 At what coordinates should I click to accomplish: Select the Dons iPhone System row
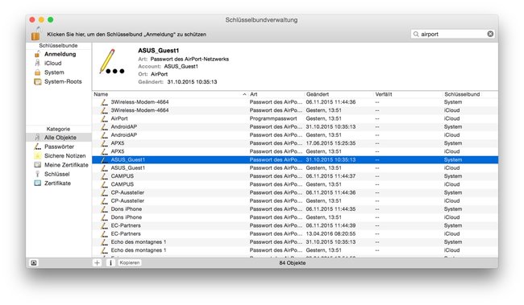(x=295, y=209)
